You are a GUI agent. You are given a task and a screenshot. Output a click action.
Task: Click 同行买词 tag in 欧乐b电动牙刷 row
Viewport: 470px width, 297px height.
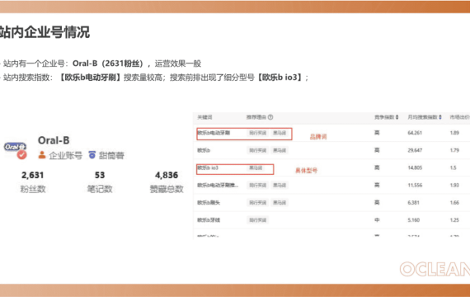(257, 133)
